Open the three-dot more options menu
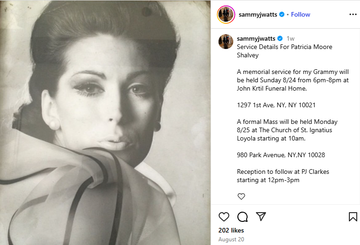The image size is (360, 245). (x=353, y=14)
